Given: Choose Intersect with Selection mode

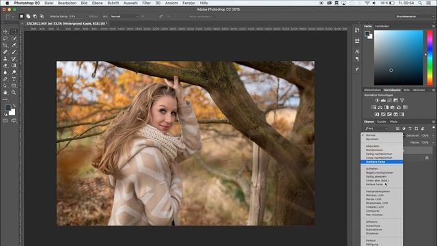Looking at the screenshot, I should pos(42,16).
